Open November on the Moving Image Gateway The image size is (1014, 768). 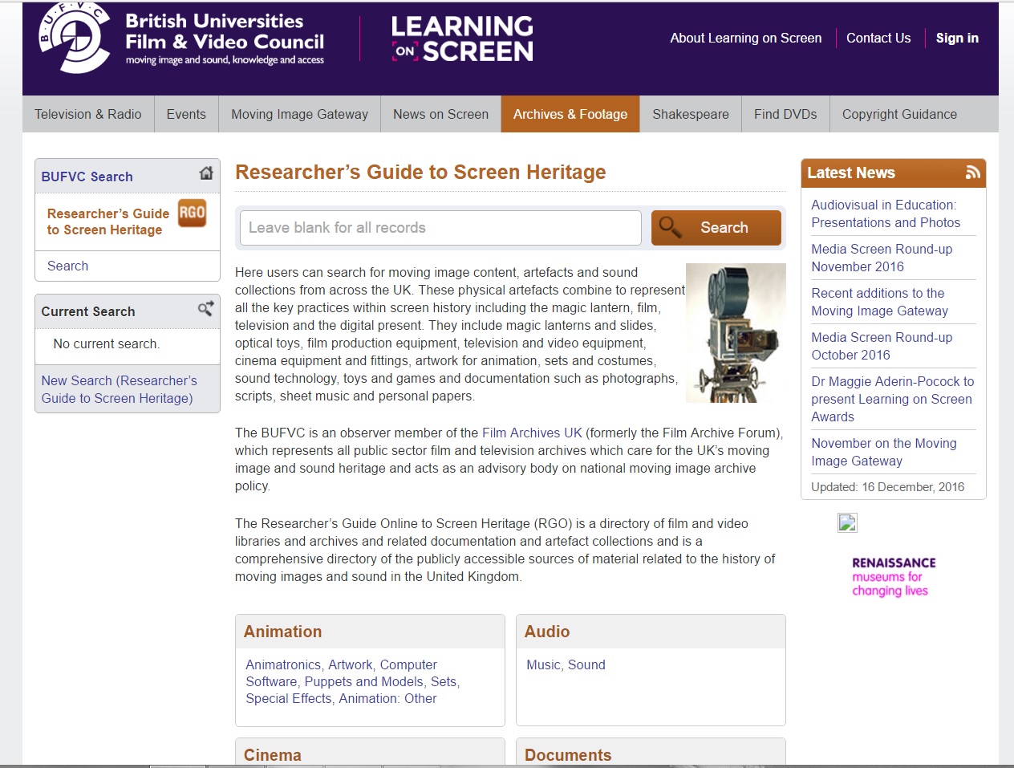884,452
